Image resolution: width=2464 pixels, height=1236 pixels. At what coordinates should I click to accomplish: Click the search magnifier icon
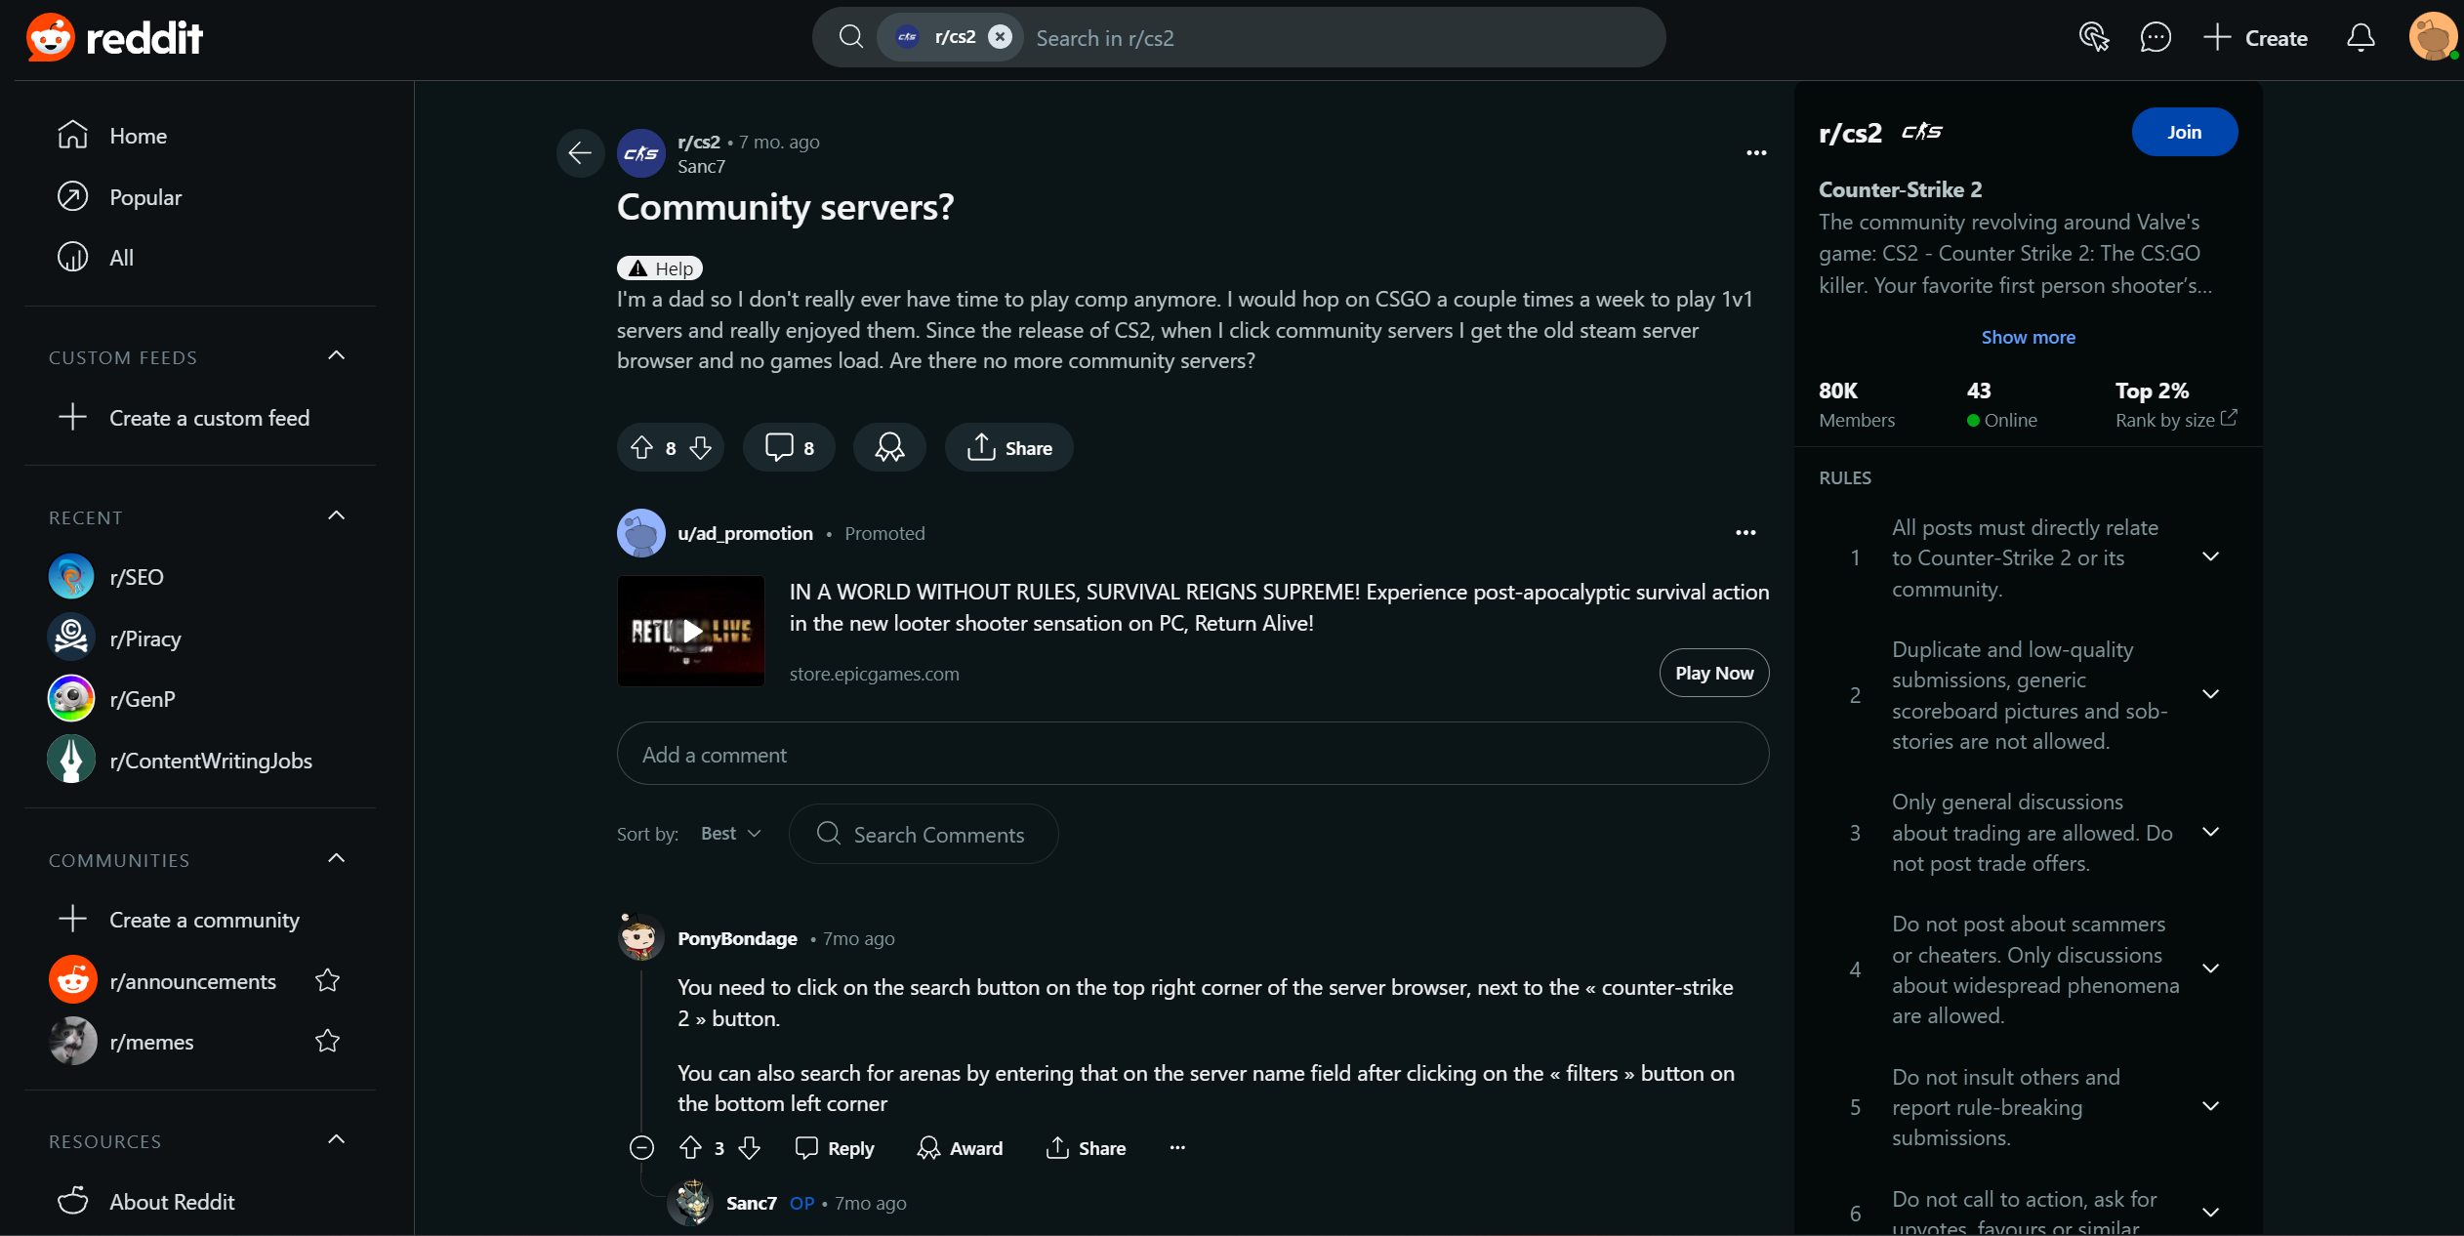coord(851,37)
